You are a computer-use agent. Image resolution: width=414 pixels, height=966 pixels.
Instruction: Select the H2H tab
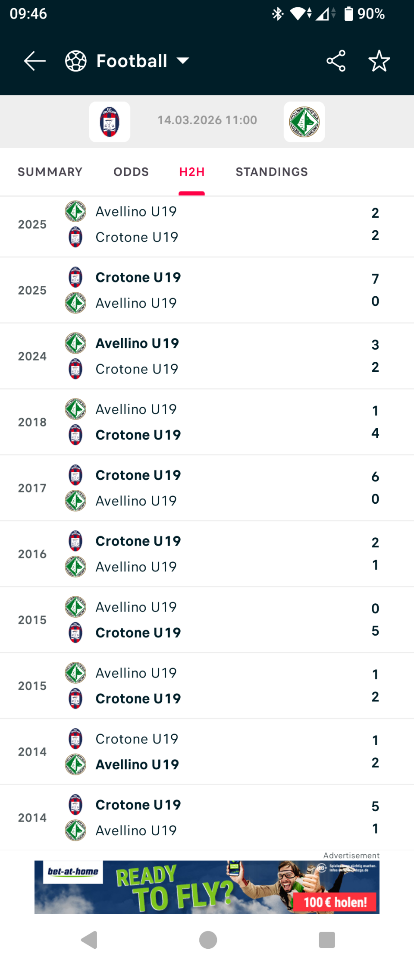click(x=192, y=172)
